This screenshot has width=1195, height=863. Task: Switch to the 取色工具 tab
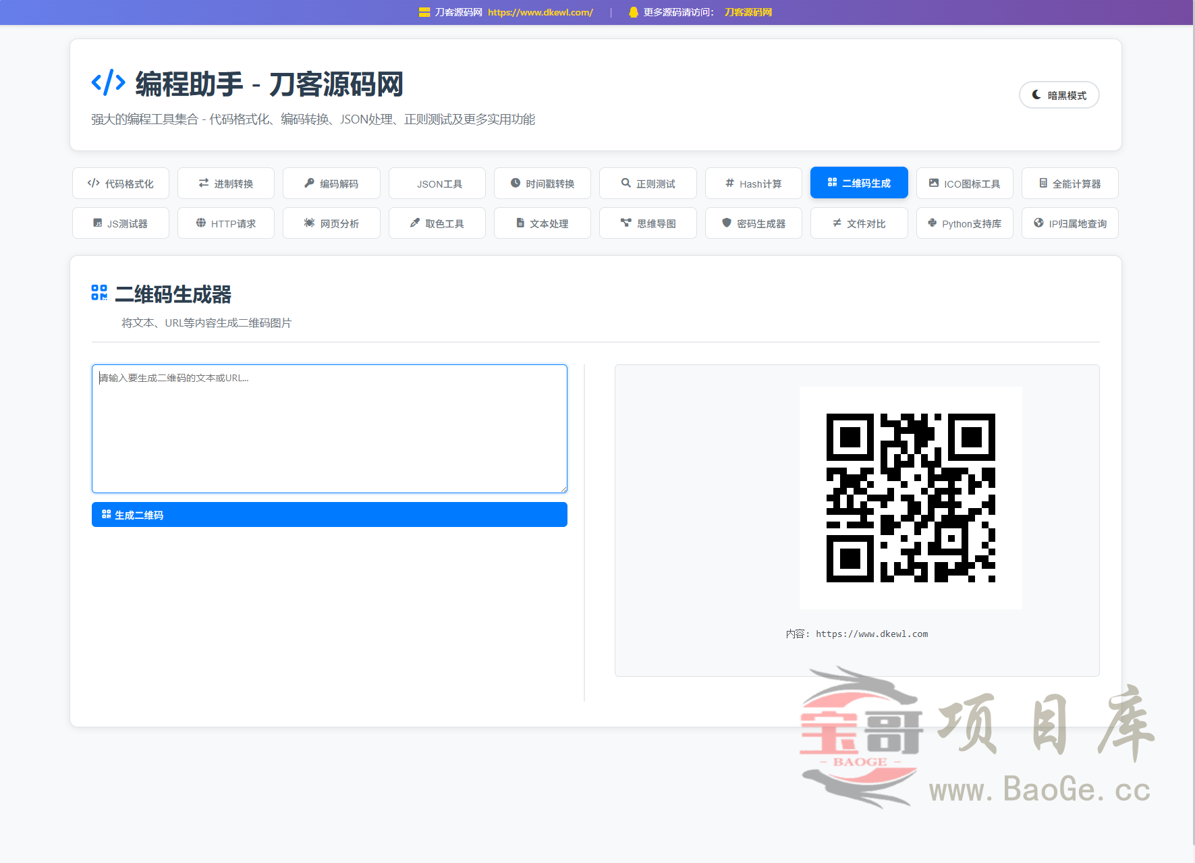(437, 223)
